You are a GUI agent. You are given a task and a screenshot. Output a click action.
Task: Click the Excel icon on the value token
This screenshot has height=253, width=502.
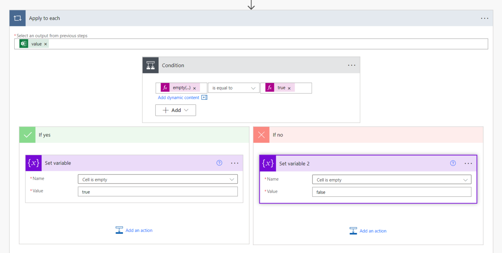coord(23,43)
